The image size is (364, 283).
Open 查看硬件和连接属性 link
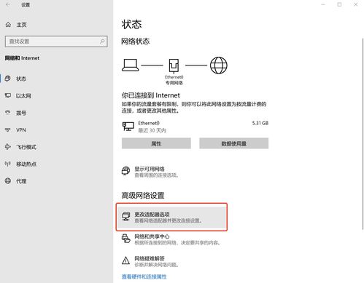point(144,276)
